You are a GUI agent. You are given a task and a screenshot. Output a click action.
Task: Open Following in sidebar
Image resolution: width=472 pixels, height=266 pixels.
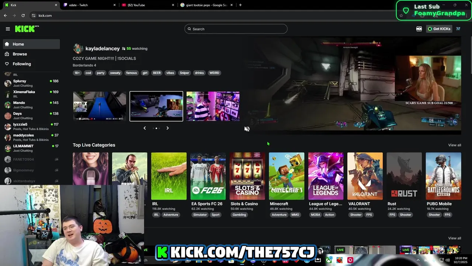(x=31, y=64)
